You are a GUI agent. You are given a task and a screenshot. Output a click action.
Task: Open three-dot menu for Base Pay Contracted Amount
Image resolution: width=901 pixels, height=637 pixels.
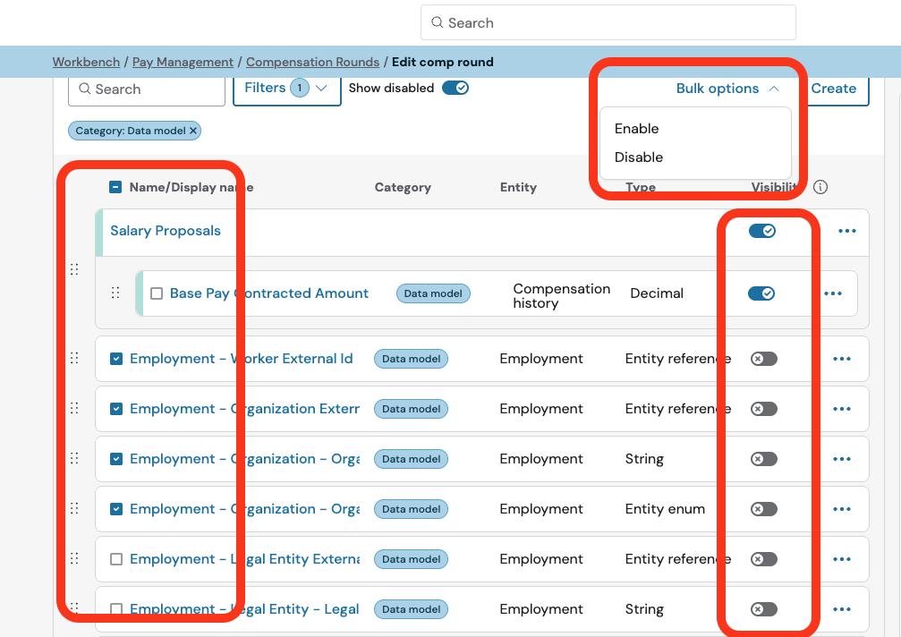point(833,293)
